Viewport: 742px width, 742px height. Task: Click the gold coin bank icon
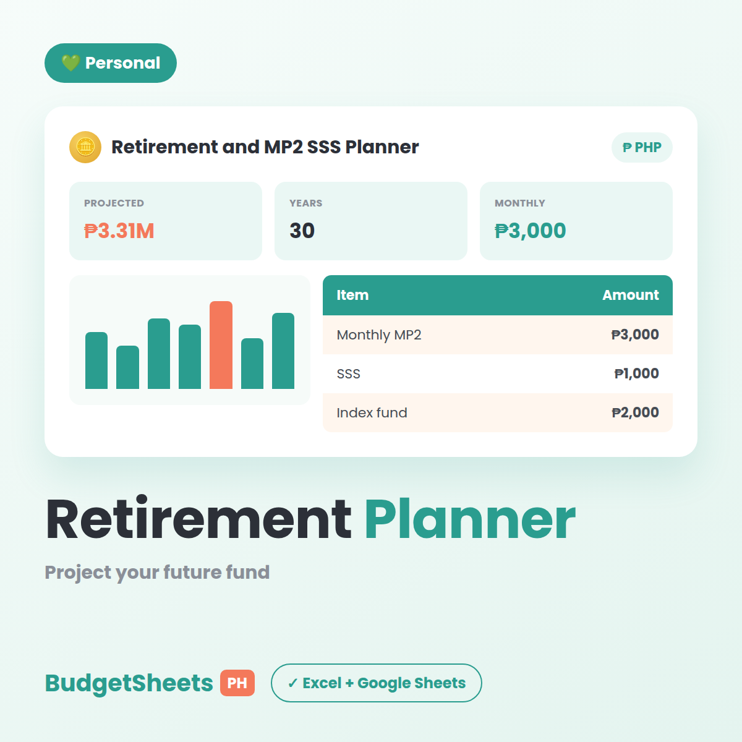pos(85,147)
